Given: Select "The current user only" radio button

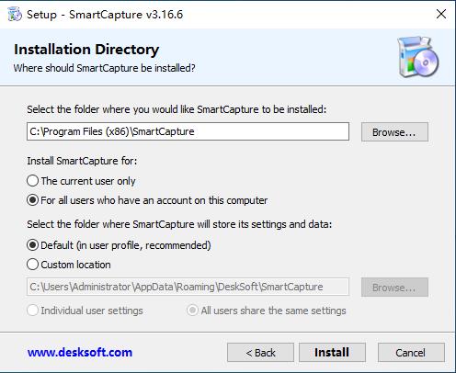Looking at the screenshot, I should pyautogui.click(x=32, y=181).
